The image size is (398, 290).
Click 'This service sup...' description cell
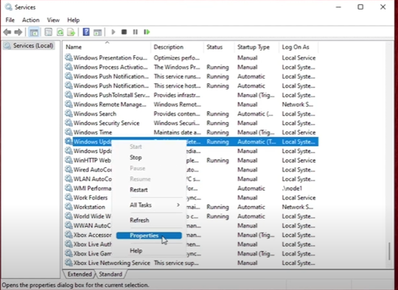[x=176, y=263]
